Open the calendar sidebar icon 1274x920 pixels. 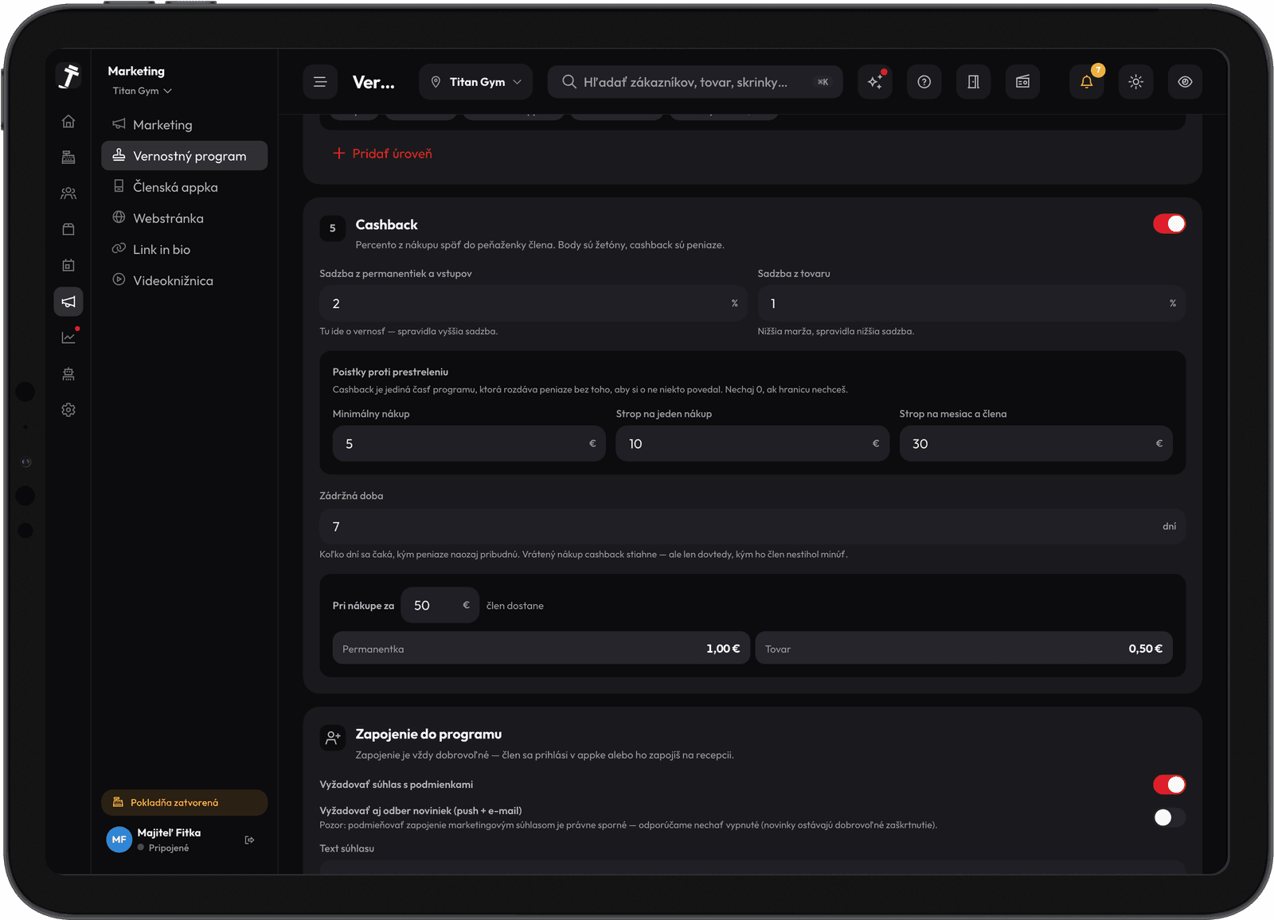coord(68,265)
